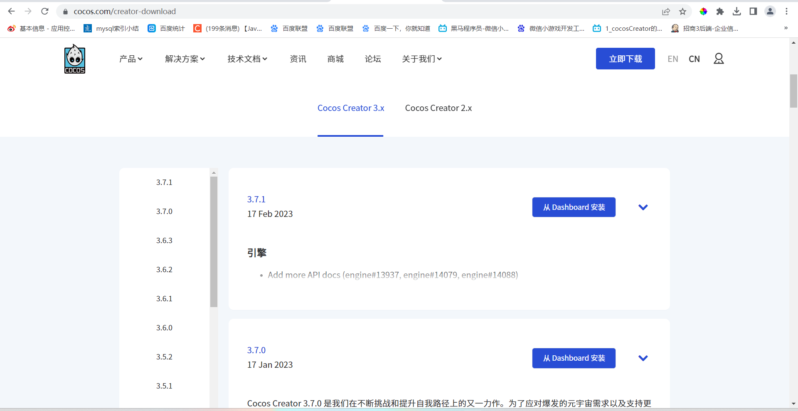The height and width of the screenshot is (411, 798).
Task: Collapse the 3.7.1 release notes chevron
Action: [x=643, y=207]
